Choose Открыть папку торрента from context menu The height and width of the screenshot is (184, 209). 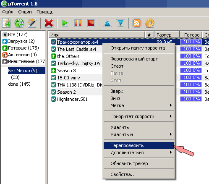pos(139,48)
